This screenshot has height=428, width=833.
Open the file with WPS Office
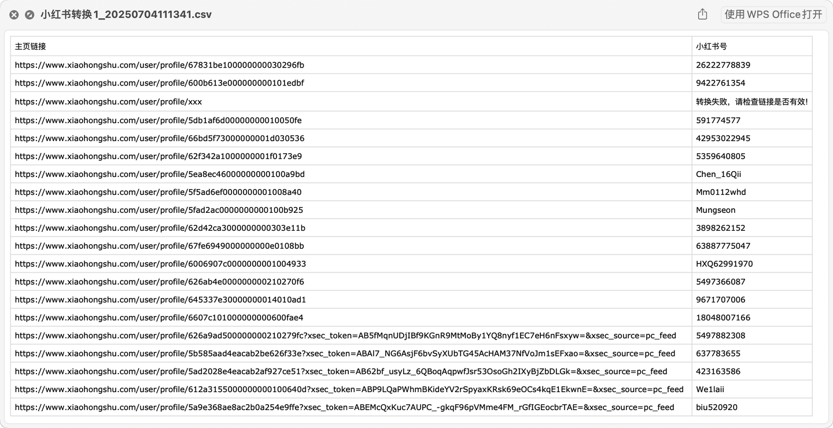click(773, 14)
